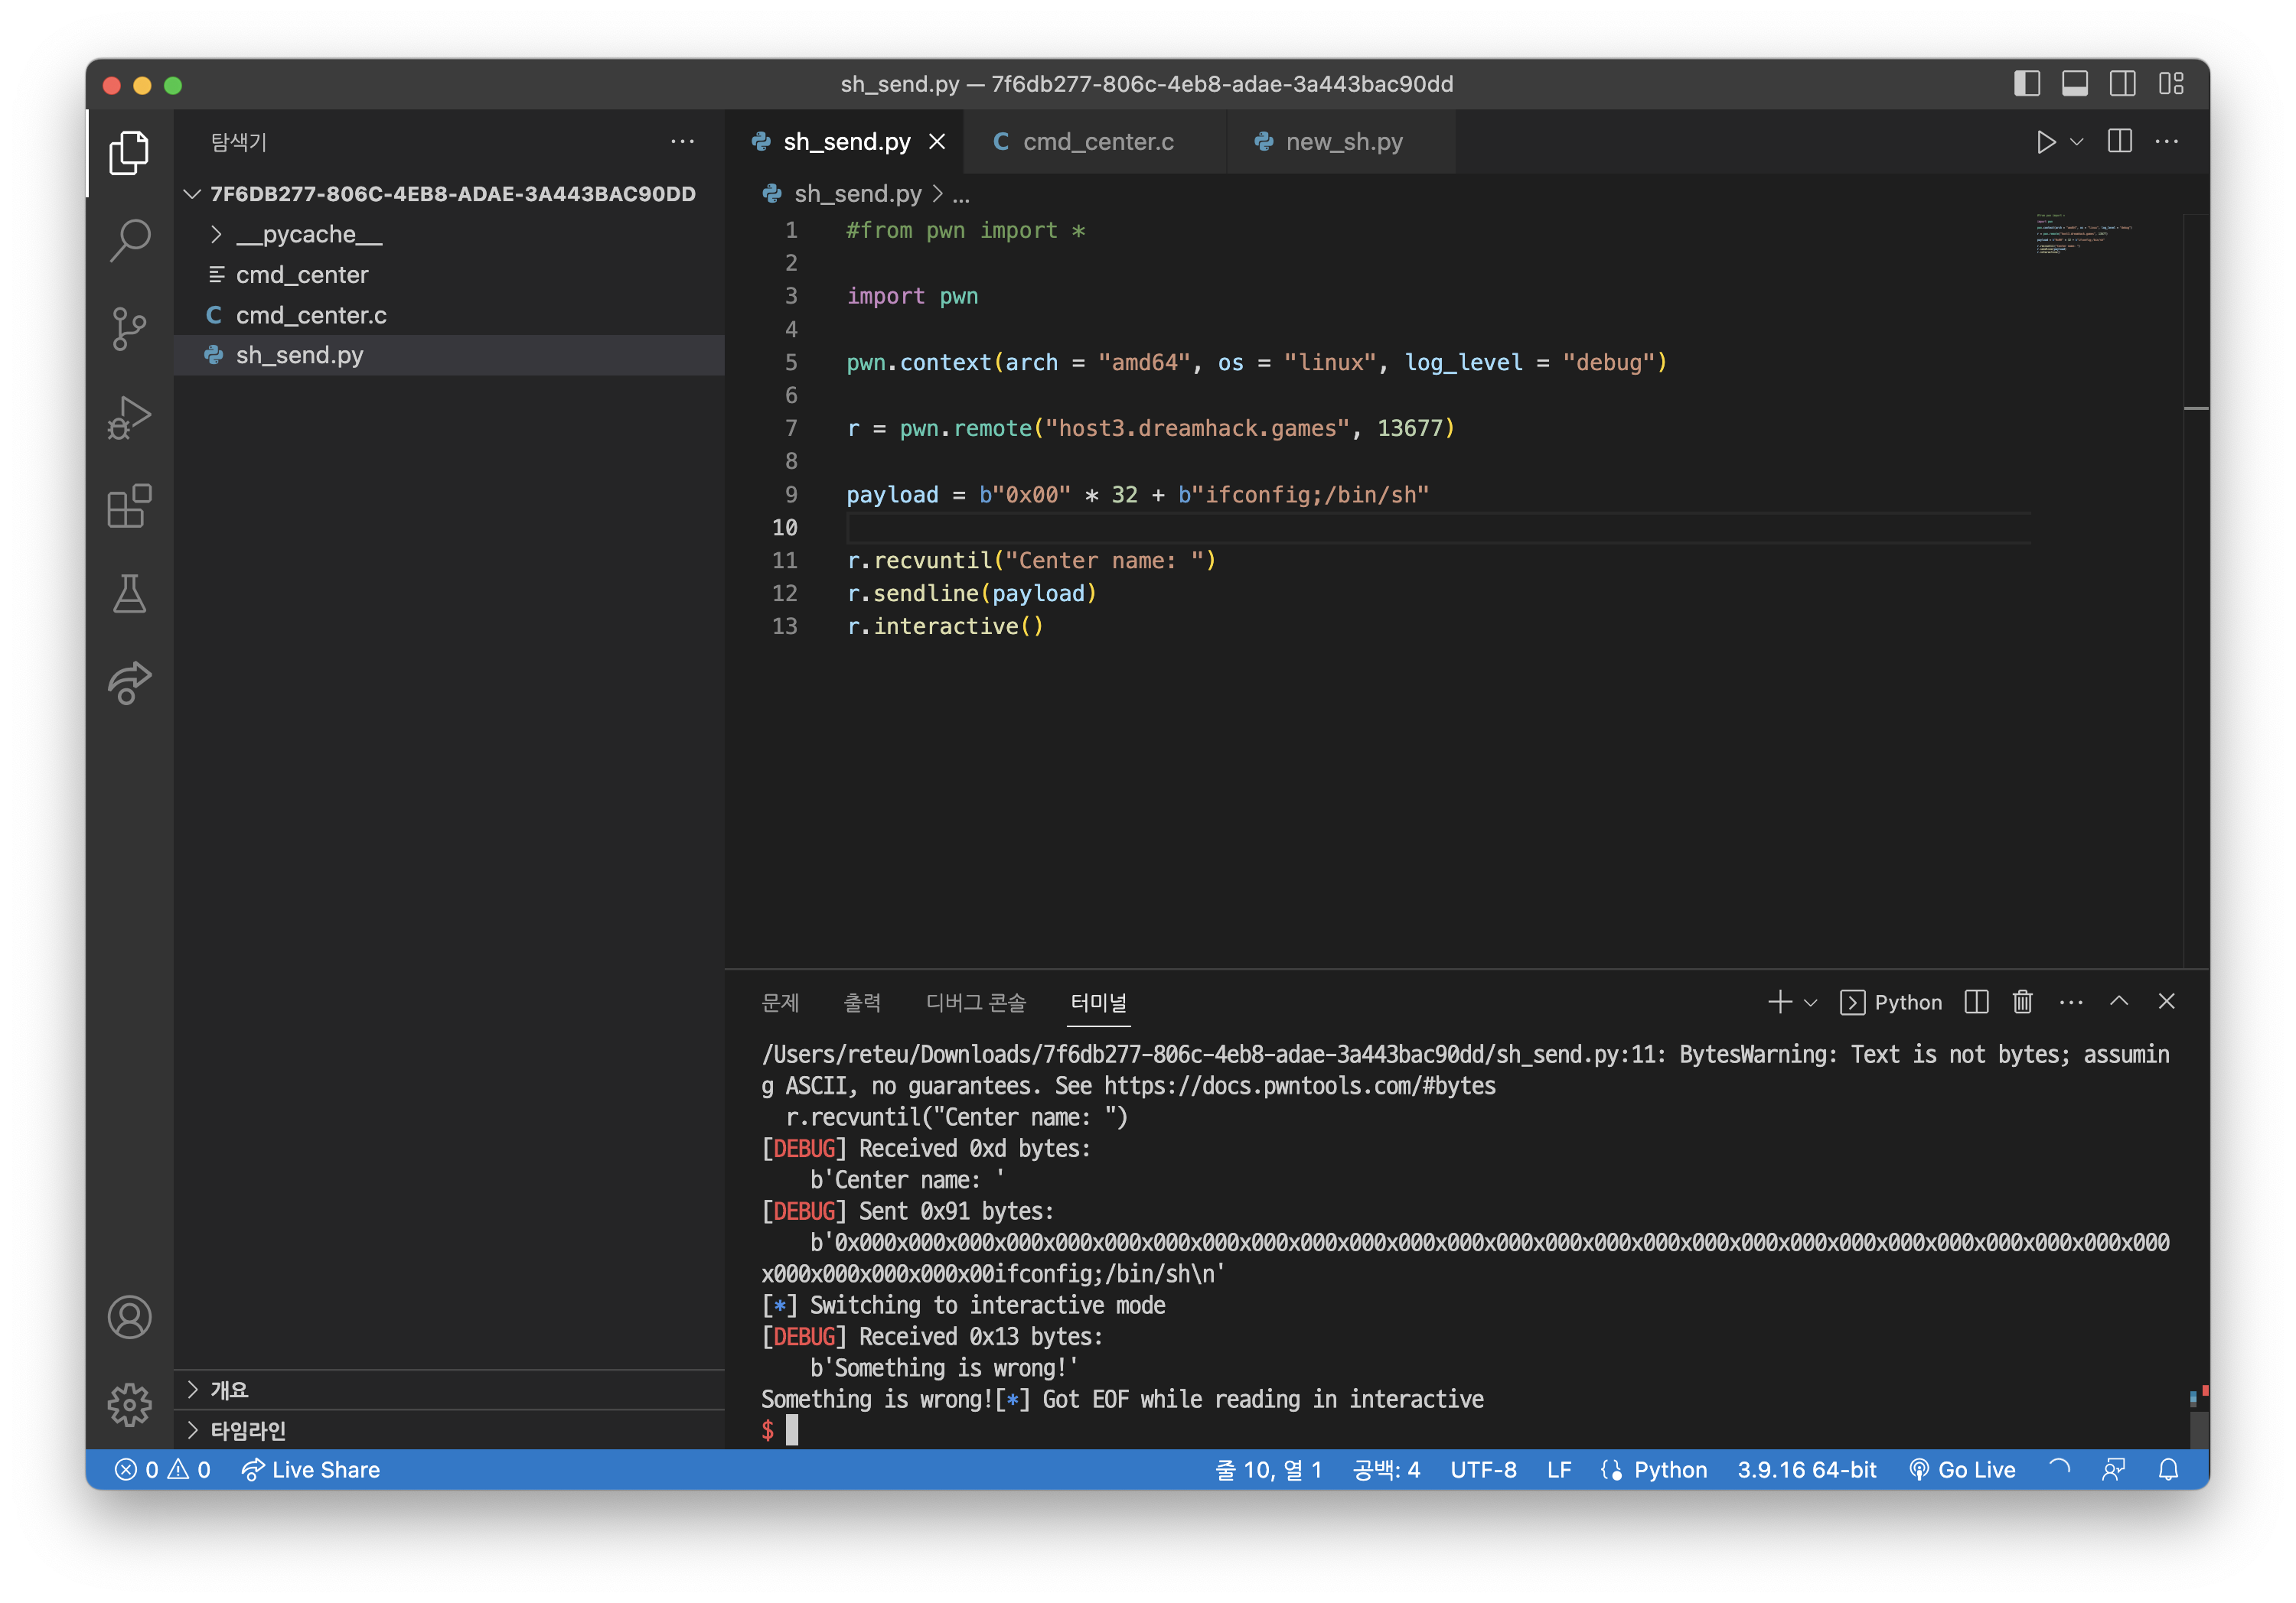The image size is (2296, 1603).
Task: Open cmd_center.c file in explorer
Action: [311, 315]
